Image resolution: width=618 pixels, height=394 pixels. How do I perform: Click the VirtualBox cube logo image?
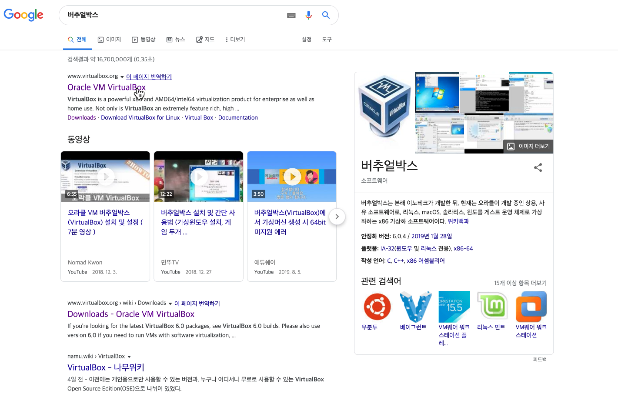pos(385,107)
